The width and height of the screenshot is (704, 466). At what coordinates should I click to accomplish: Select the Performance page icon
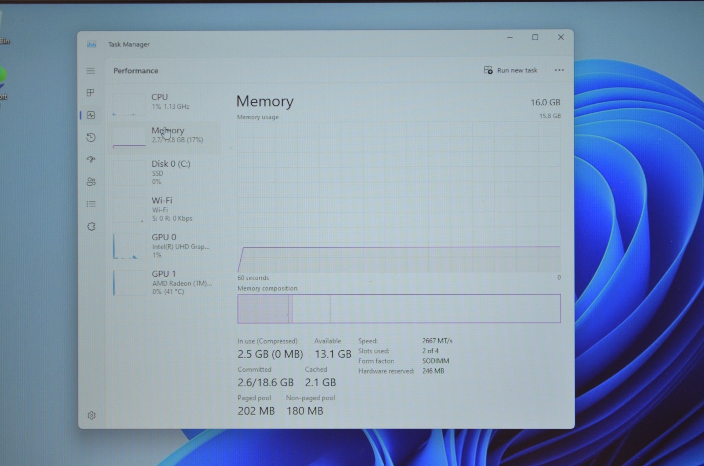[x=91, y=115]
